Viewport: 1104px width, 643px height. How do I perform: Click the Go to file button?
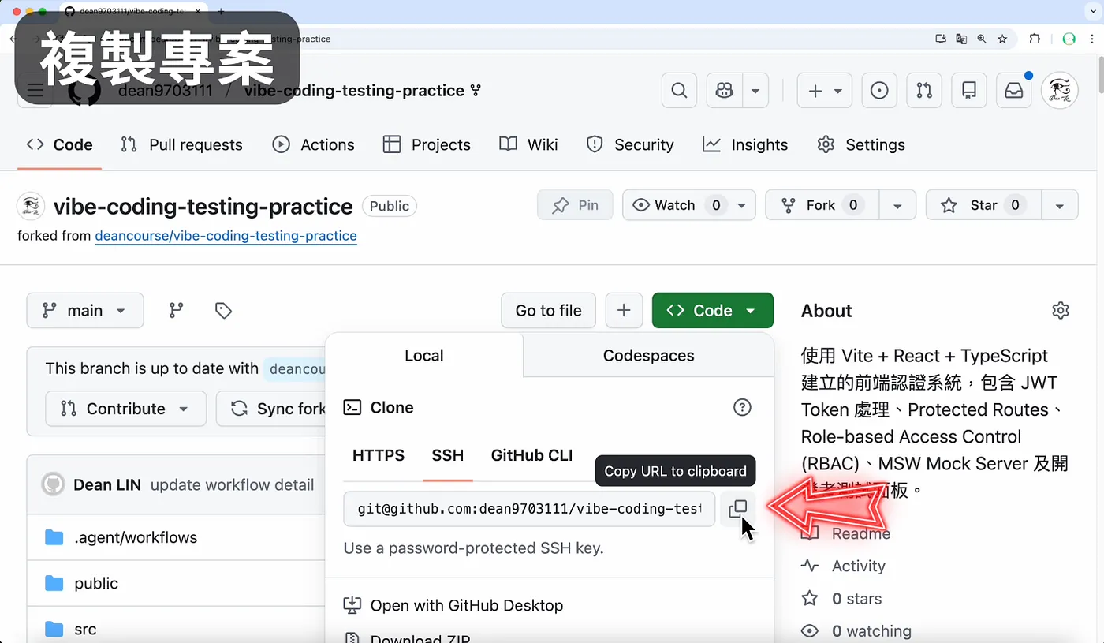tap(549, 311)
